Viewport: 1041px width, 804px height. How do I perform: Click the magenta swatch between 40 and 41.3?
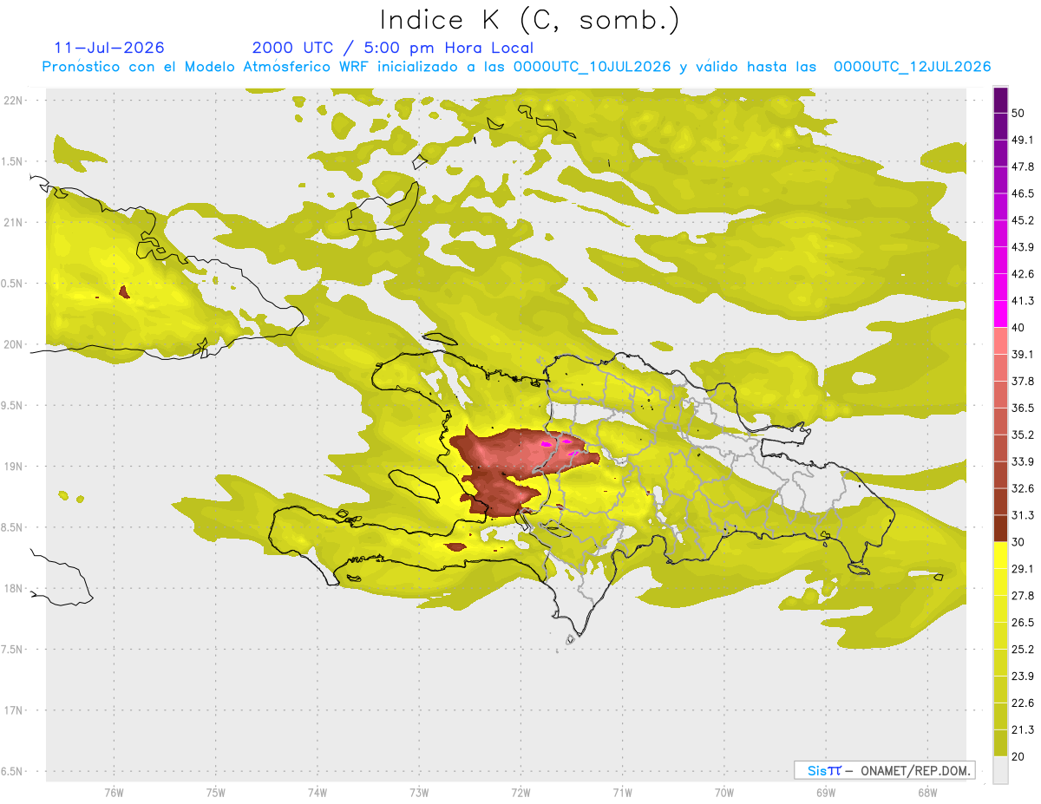(1000, 314)
